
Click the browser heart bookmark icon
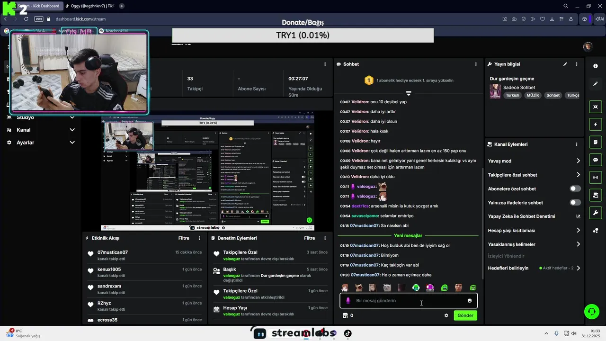click(543, 19)
